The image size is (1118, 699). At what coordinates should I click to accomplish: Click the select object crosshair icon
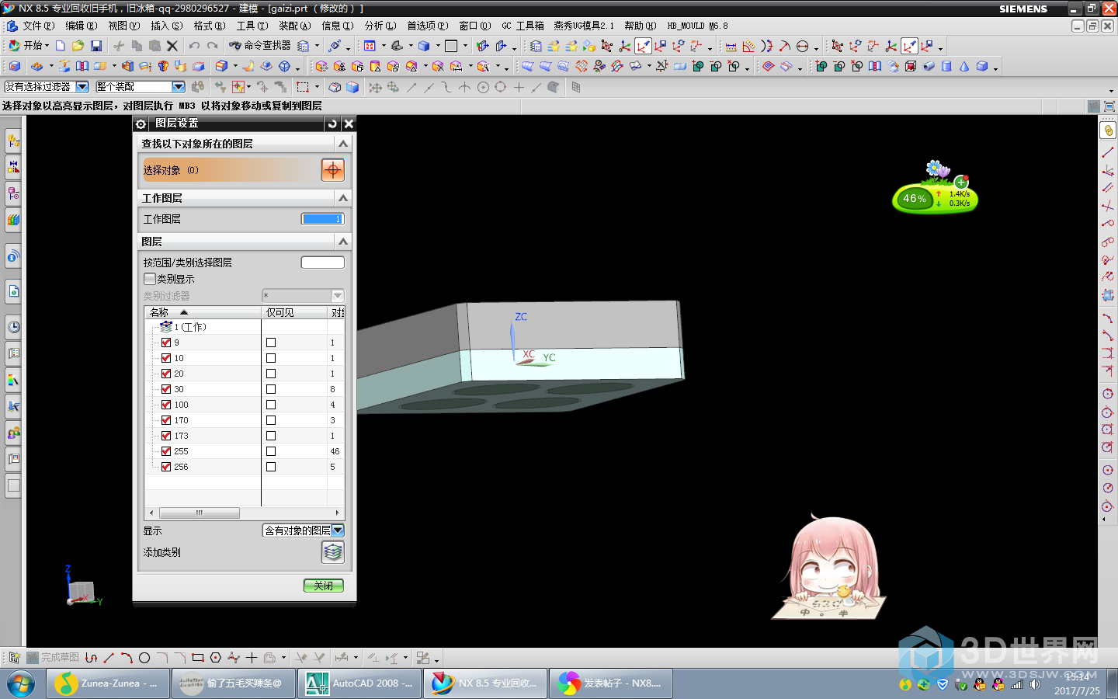pyautogui.click(x=332, y=170)
